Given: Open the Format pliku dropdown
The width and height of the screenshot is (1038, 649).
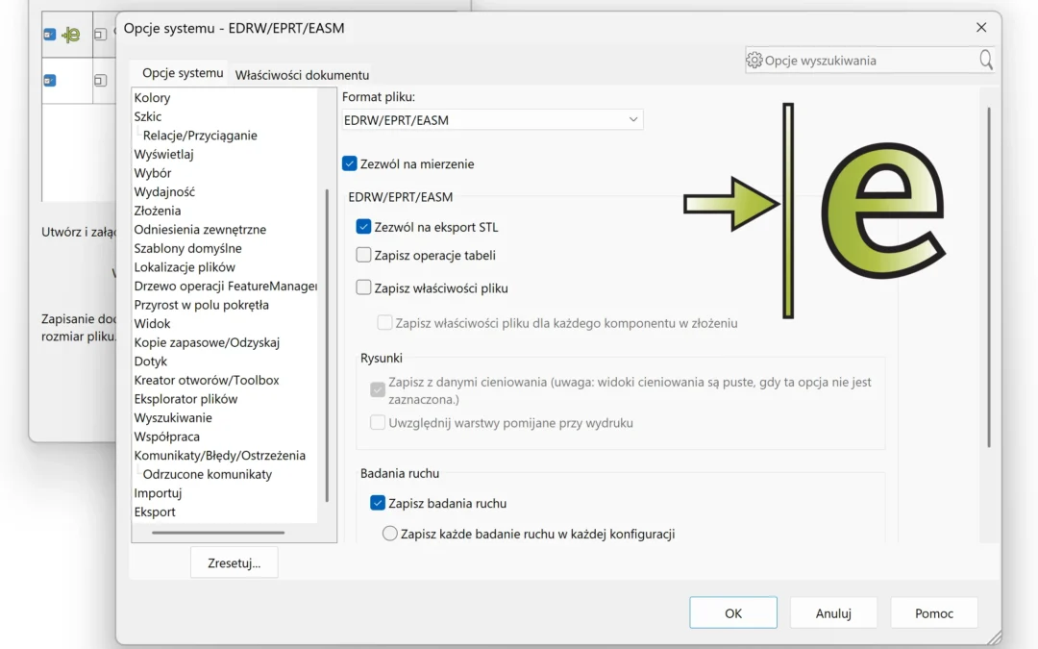Looking at the screenshot, I should 492,120.
